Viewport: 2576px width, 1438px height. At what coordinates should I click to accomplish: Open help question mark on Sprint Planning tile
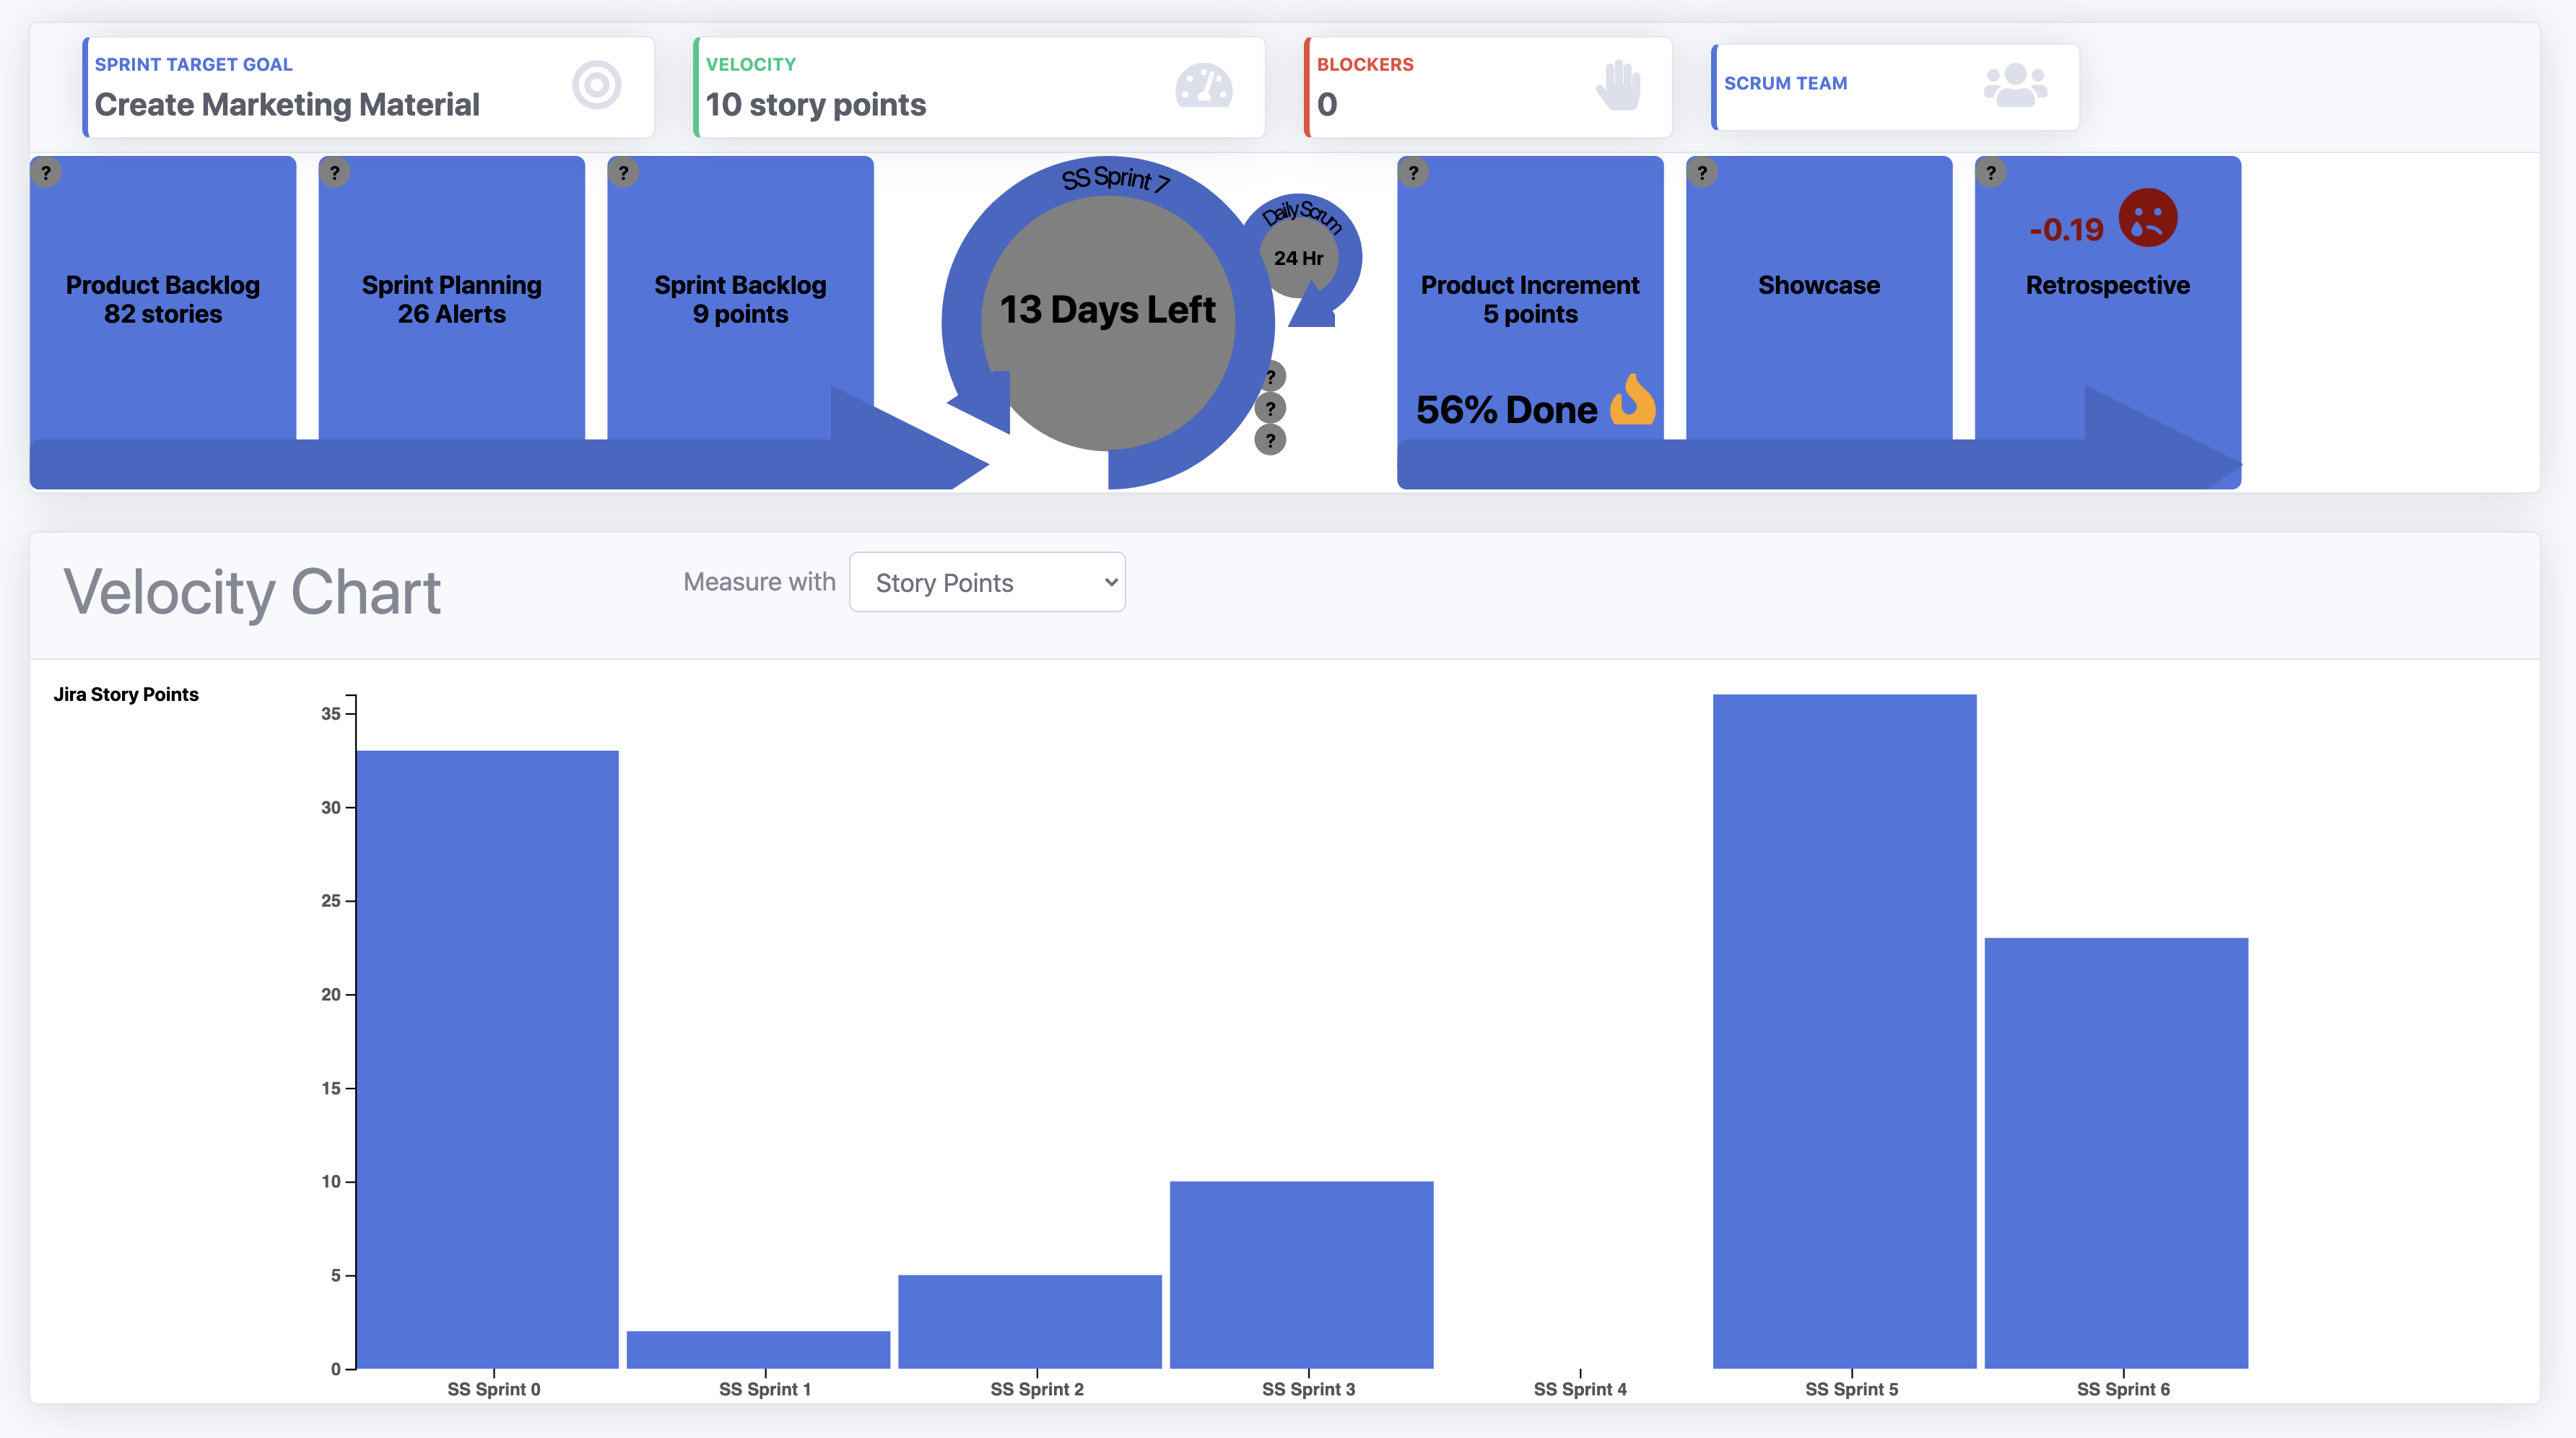click(x=335, y=172)
